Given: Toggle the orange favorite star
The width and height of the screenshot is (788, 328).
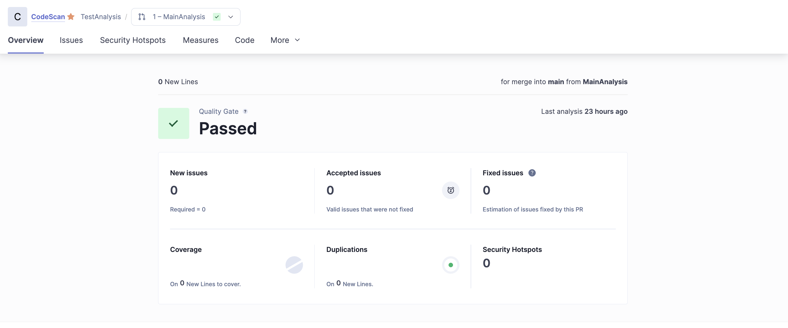Looking at the screenshot, I should pos(71,16).
